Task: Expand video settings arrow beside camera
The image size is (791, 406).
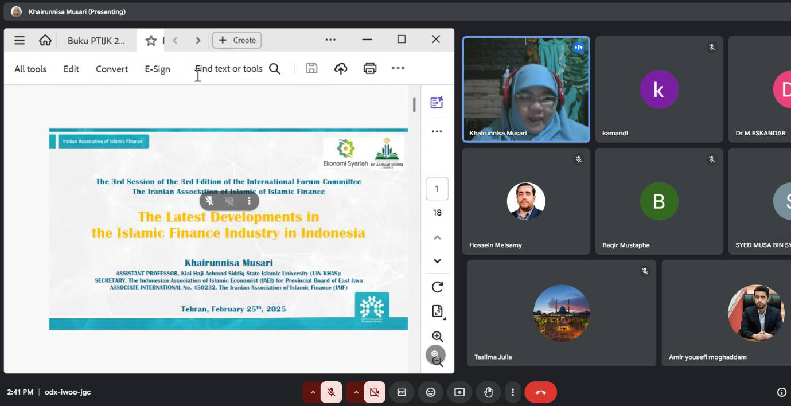Action: [356, 392]
